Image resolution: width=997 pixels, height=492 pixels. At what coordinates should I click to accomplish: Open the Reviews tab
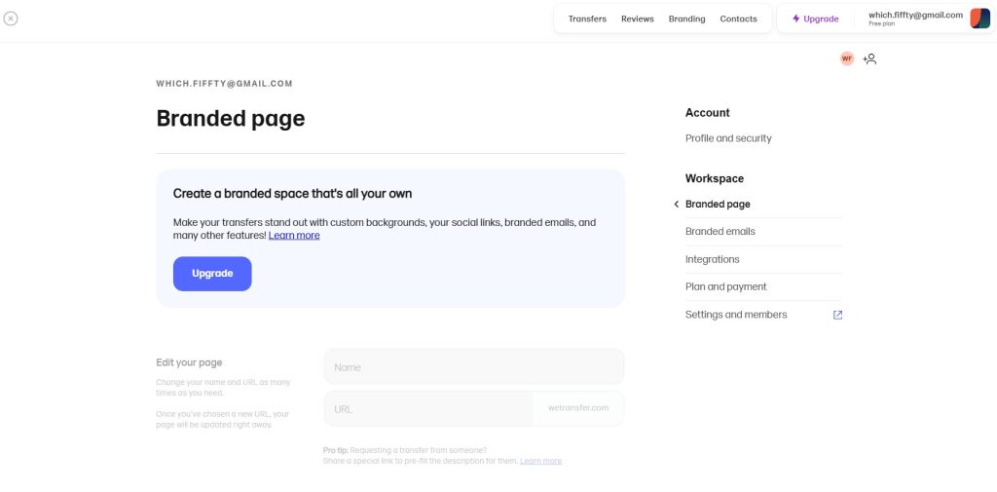(637, 19)
